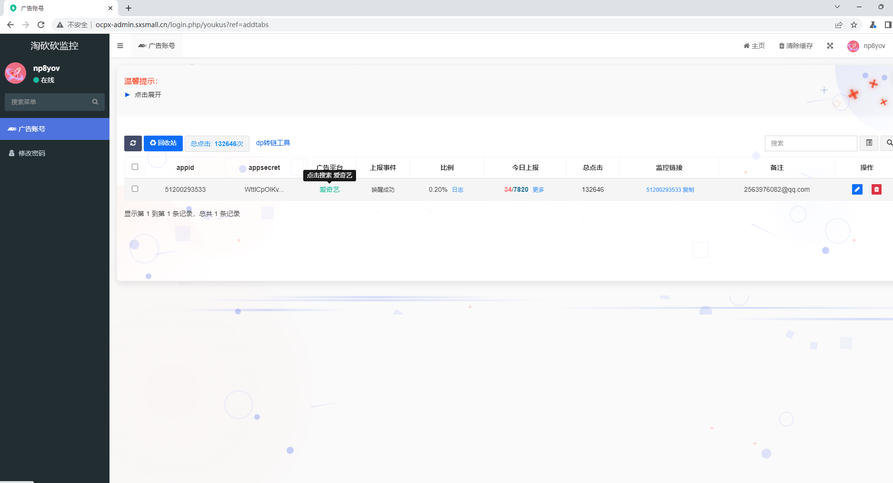This screenshot has height=483, width=893.
Task: Open the dp转链工具 link
Action: (x=273, y=143)
